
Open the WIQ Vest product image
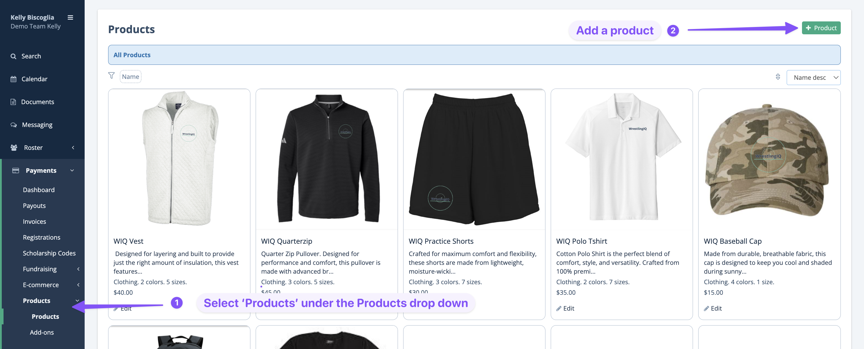click(x=179, y=159)
